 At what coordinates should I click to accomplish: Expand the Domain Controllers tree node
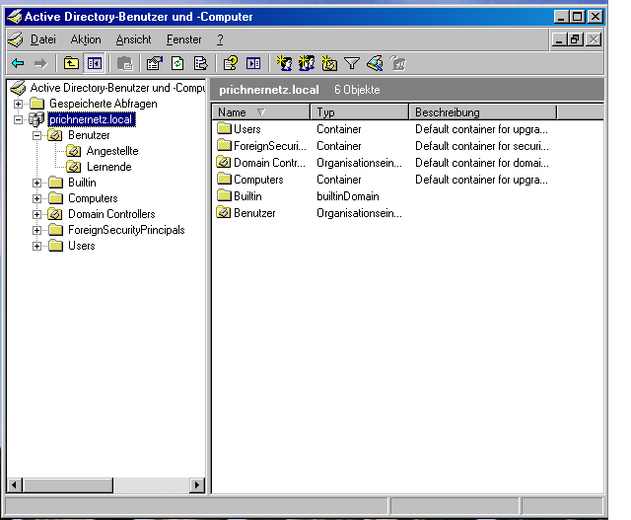(37, 214)
